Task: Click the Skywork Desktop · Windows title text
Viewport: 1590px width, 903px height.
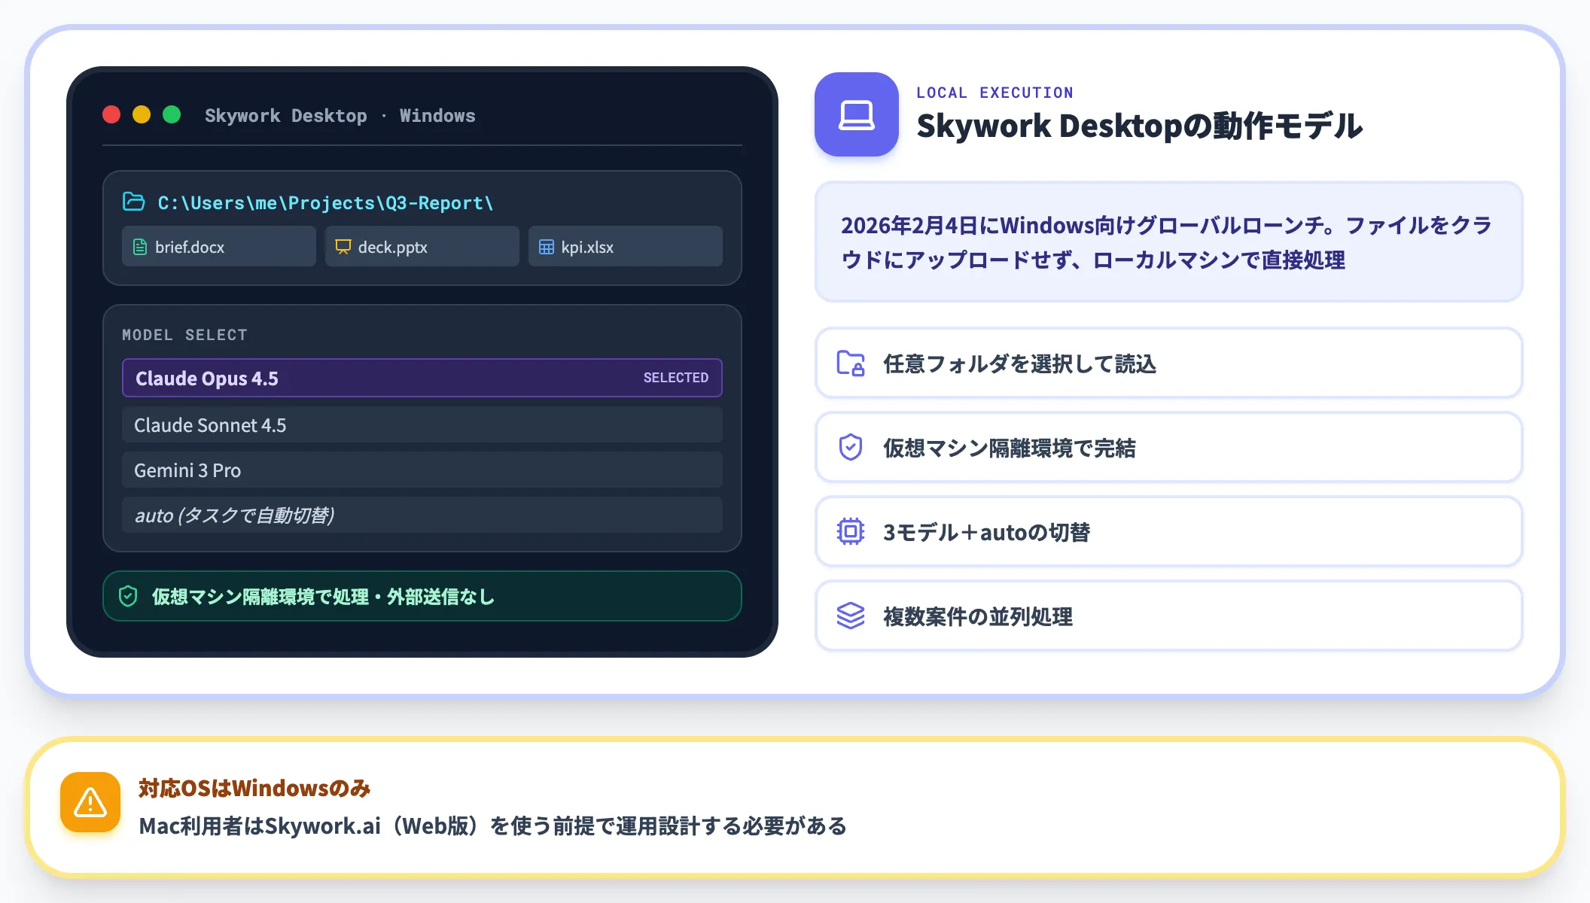Action: point(340,116)
